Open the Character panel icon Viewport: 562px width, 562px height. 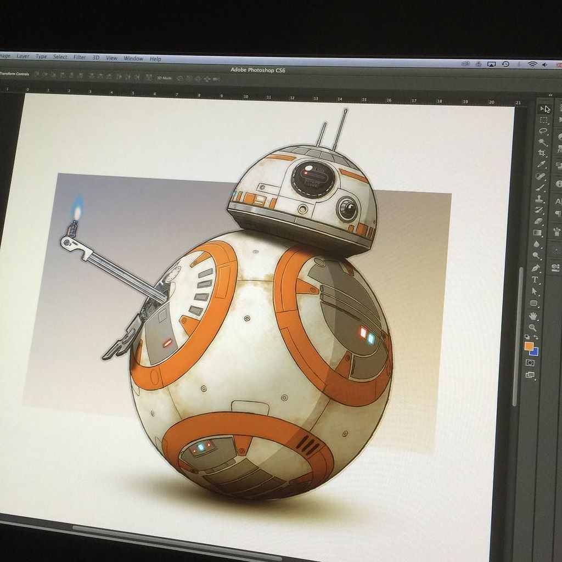tap(558, 202)
